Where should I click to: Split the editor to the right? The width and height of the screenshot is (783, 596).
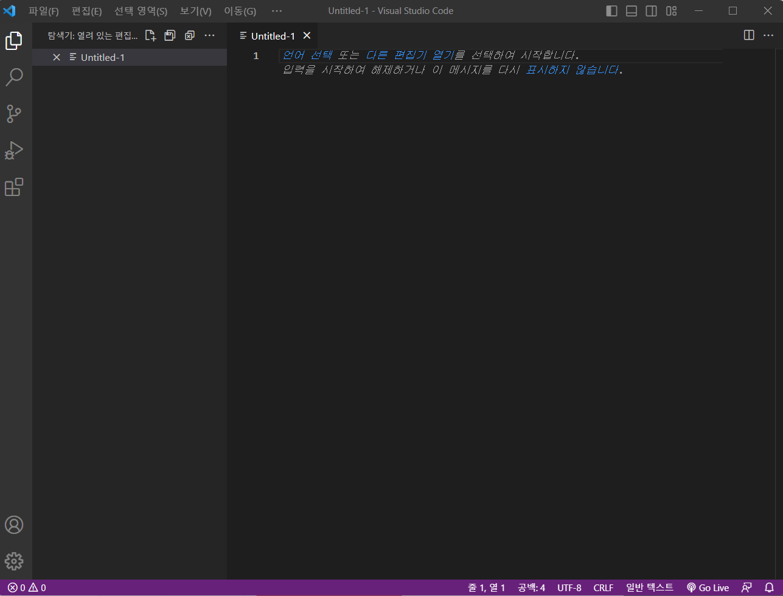pos(749,35)
